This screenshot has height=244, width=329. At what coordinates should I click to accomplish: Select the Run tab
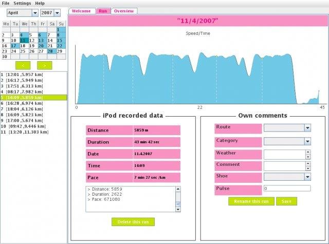coord(103,11)
